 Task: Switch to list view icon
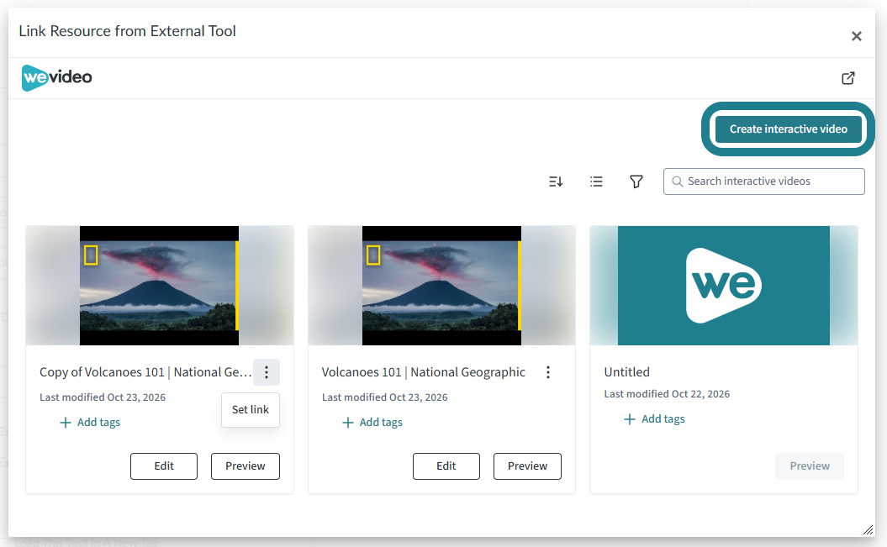pyautogui.click(x=596, y=181)
